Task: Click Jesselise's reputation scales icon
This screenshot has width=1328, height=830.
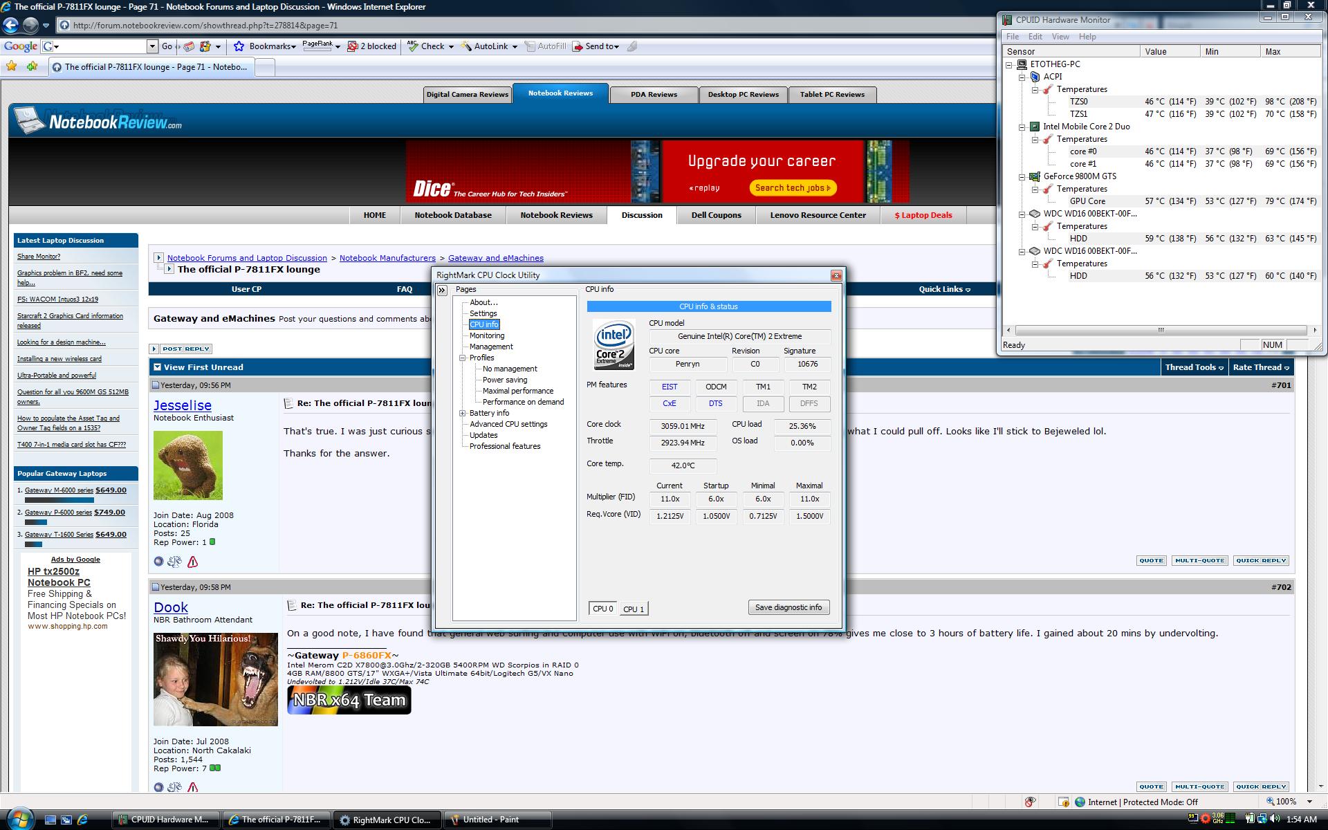Action: (174, 562)
